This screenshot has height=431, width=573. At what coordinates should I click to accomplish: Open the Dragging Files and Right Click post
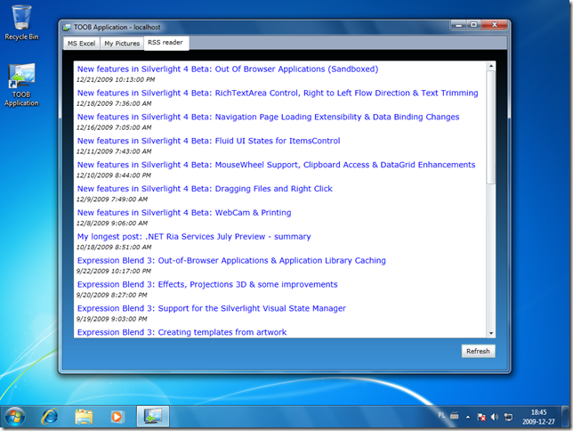[205, 189]
